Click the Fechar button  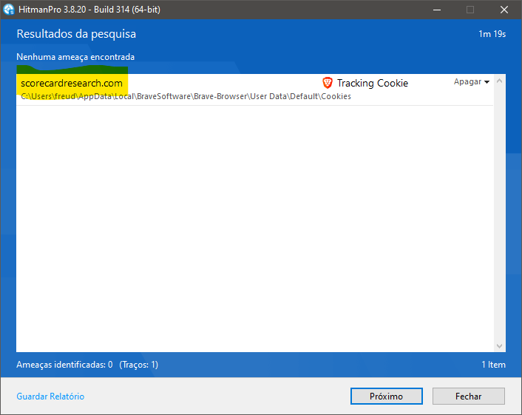click(x=469, y=396)
